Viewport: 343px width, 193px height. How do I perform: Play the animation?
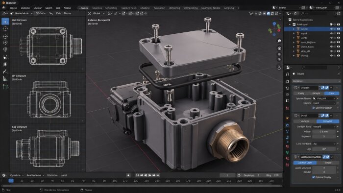click(149, 175)
